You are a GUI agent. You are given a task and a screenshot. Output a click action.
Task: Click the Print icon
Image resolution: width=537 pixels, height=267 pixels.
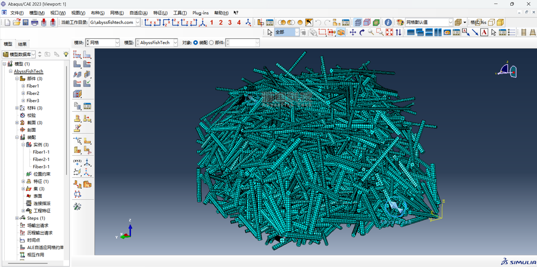[35, 22]
